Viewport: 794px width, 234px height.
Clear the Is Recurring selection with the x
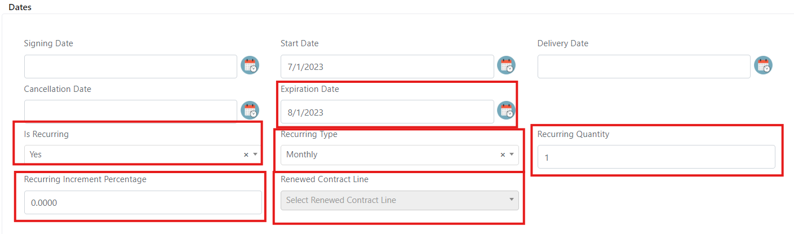[246, 154]
